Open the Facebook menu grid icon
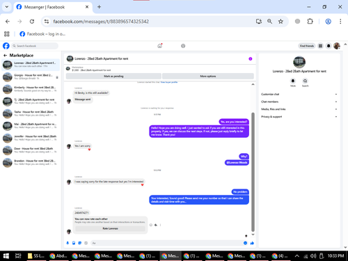The height and width of the screenshot is (261, 348). (x=320, y=46)
